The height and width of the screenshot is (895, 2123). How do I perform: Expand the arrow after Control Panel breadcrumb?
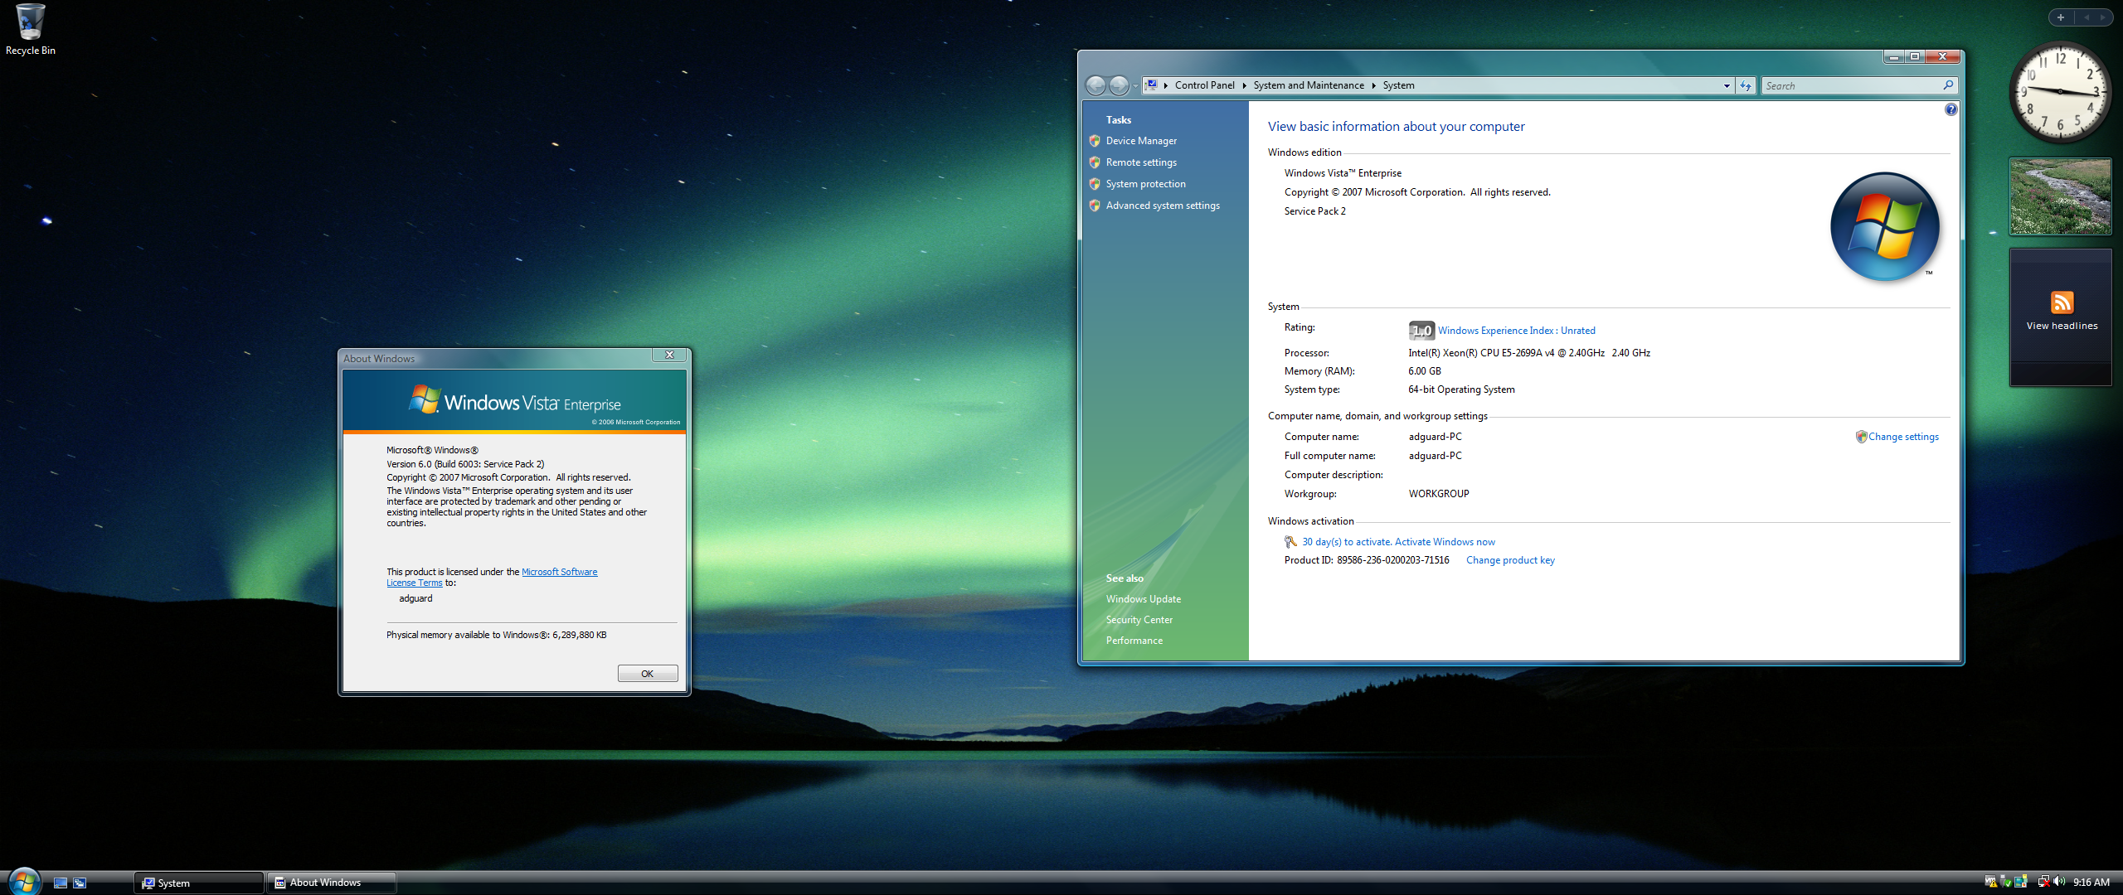1244,85
